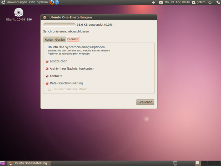221x166 pixels.
Task: Show desktop using bottom-panel icon
Action: coord(2,163)
